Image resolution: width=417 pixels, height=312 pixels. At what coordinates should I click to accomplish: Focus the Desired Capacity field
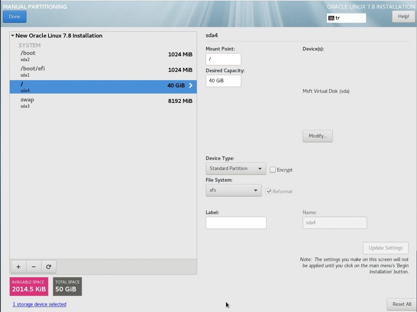click(x=224, y=81)
